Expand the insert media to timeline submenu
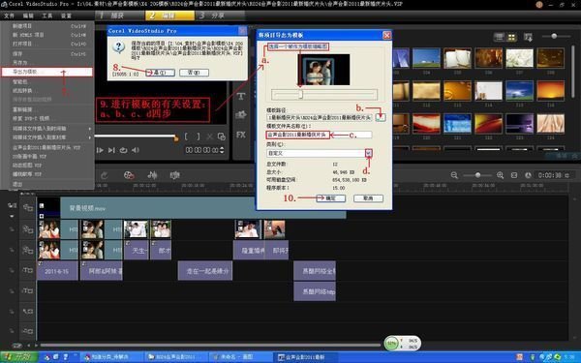The width and height of the screenshot is (581, 363). [x=48, y=128]
